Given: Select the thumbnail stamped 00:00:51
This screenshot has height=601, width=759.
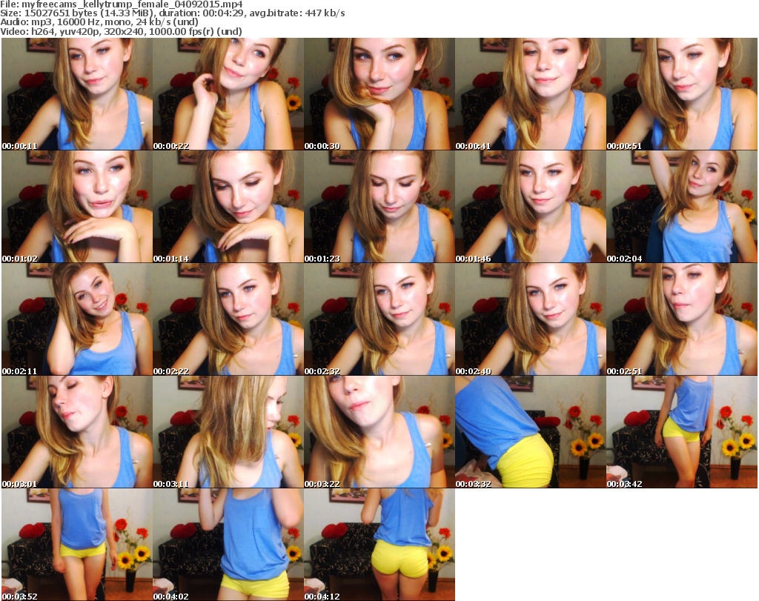Looking at the screenshot, I should point(682,94).
